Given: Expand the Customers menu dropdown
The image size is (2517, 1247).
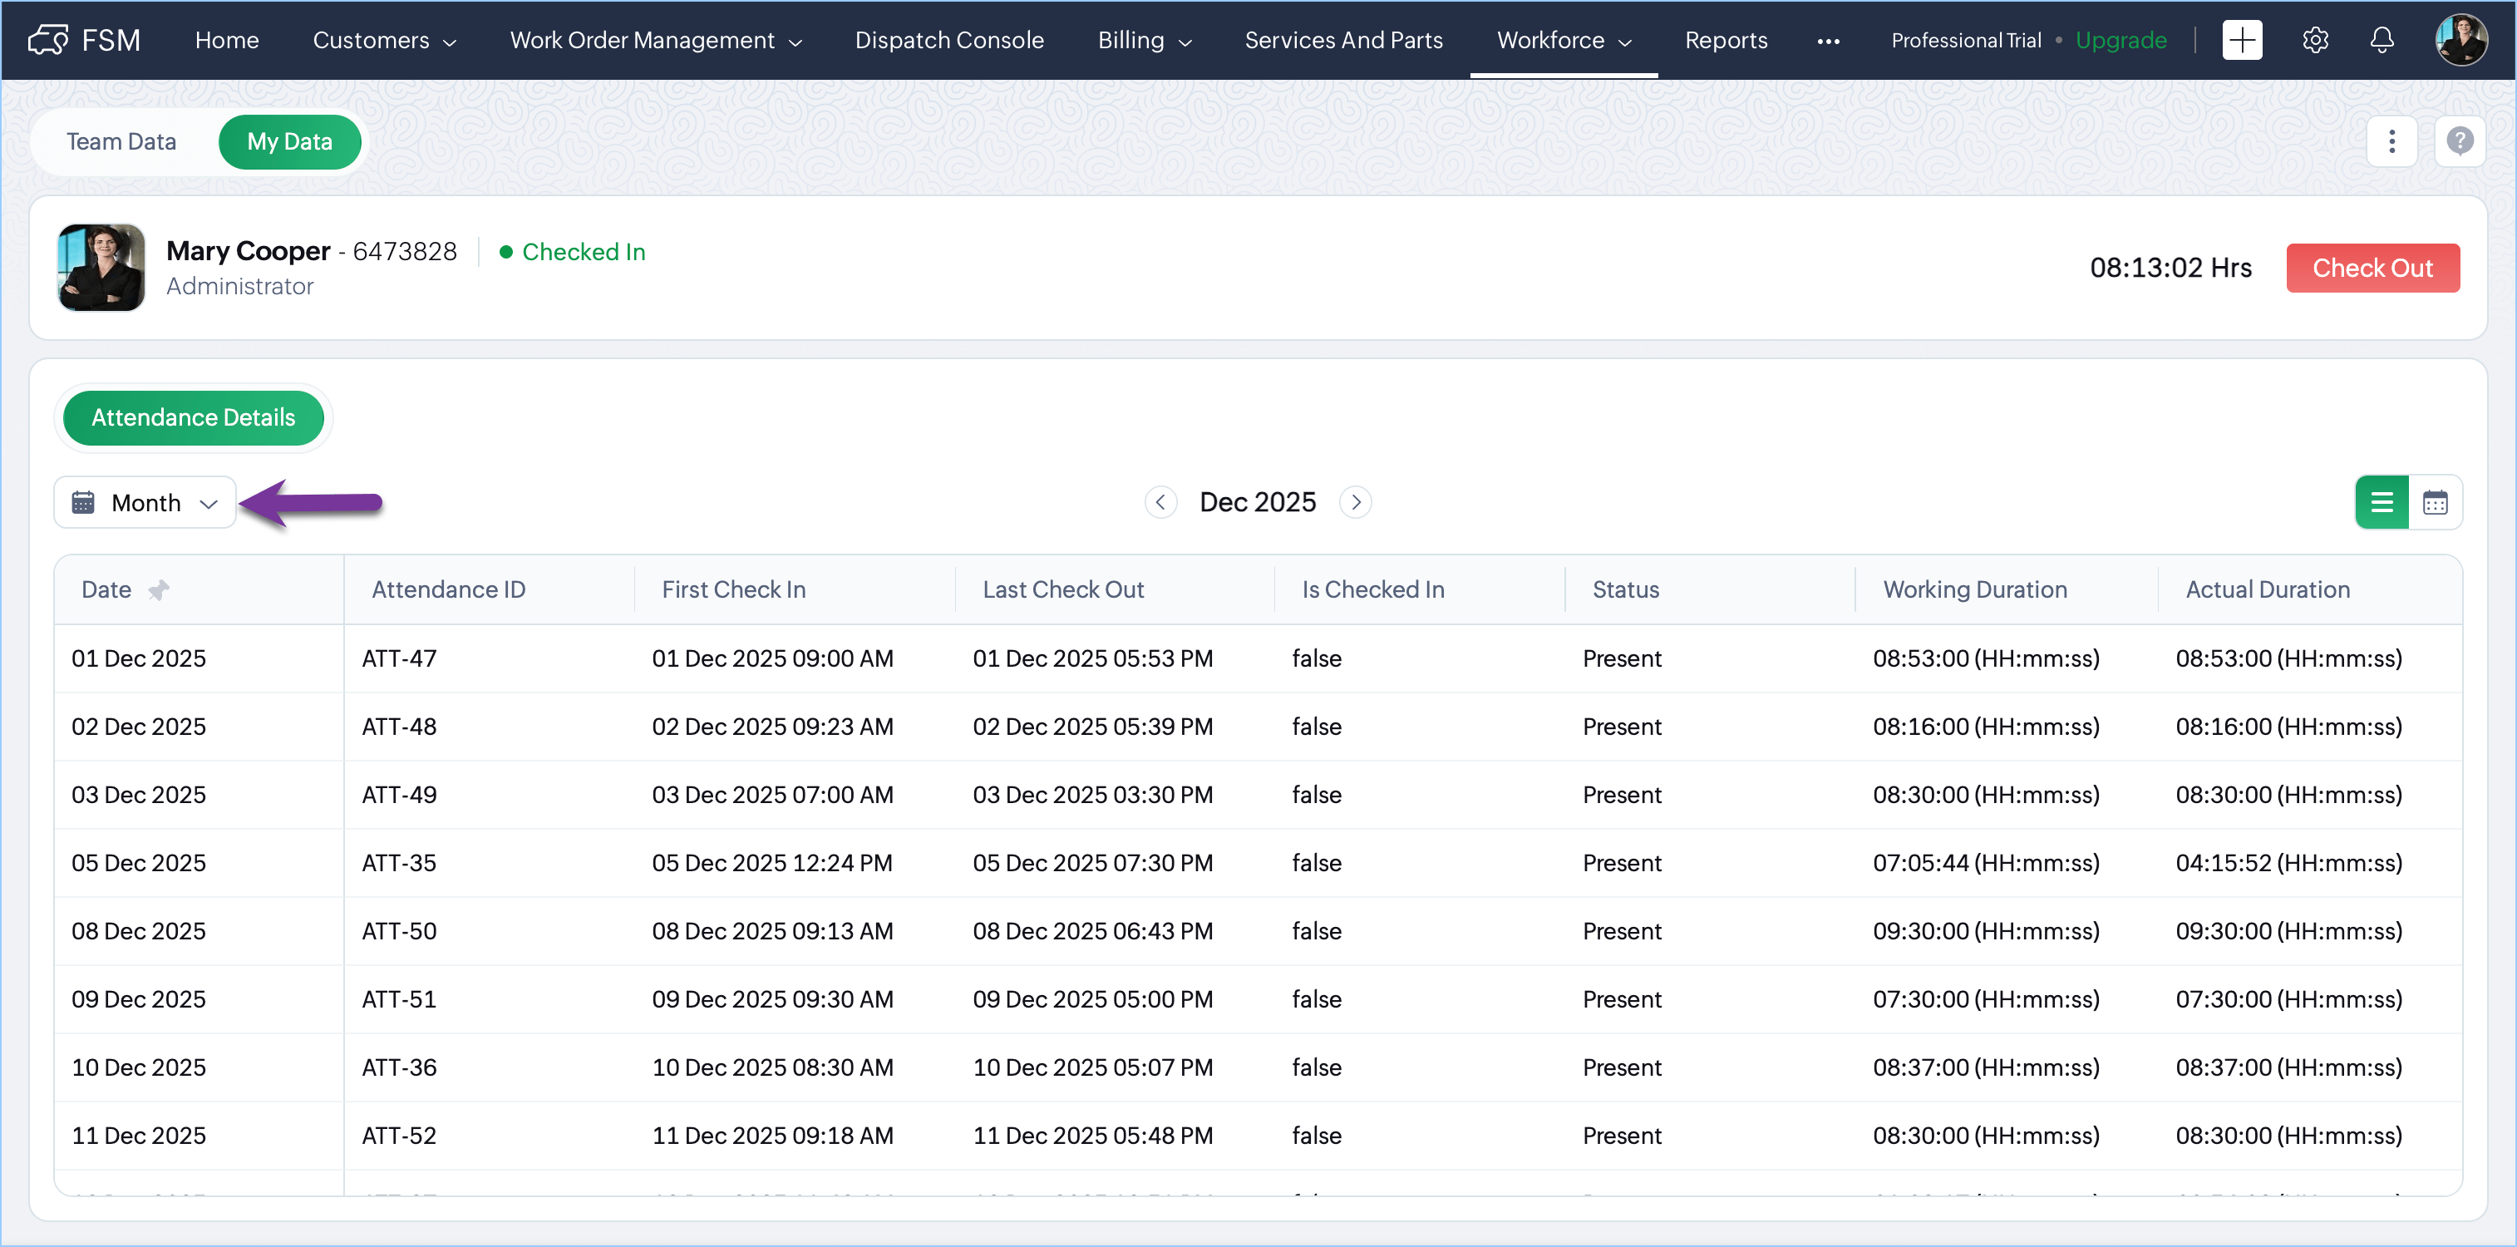Looking at the screenshot, I should click(x=384, y=40).
